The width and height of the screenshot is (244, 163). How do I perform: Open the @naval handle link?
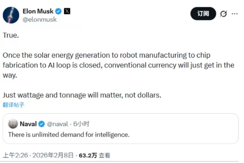[57, 124]
